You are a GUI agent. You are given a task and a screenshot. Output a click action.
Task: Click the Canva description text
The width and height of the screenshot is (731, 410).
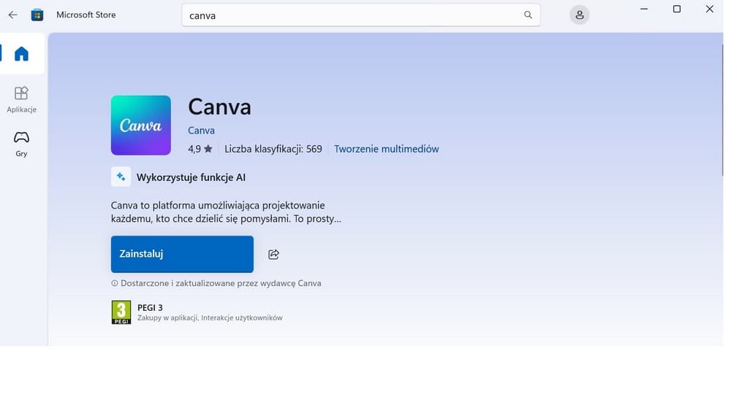[x=226, y=212]
